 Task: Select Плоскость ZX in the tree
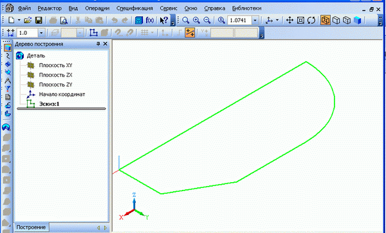[x=55, y=75]
